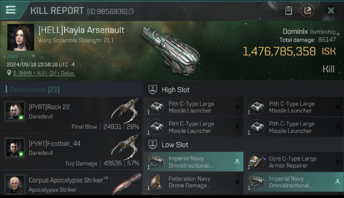The height and width of the screenshot is (198, 344).
Task: Click the person icon on the right Imperial Navy module
Action: 337,182
